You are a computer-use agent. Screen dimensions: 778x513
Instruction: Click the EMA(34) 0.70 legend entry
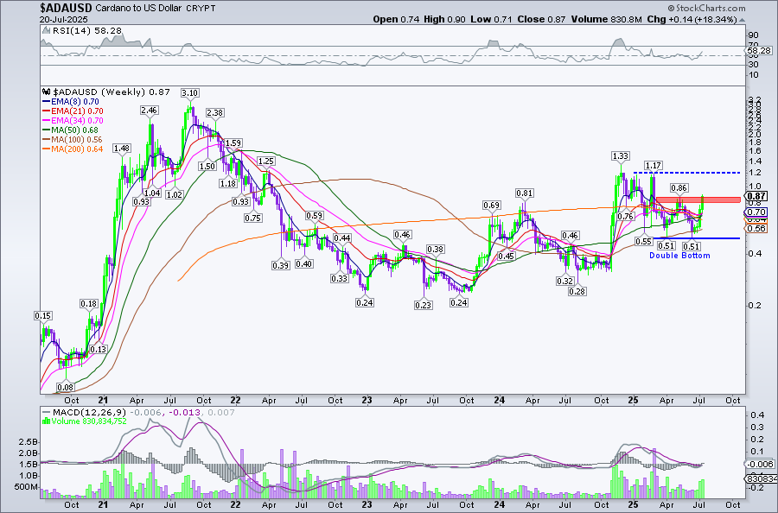[x=73, y=120]
